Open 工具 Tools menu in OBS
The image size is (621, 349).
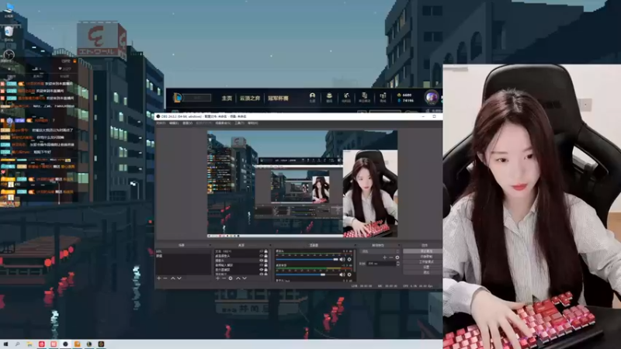(x=239, y=123)
